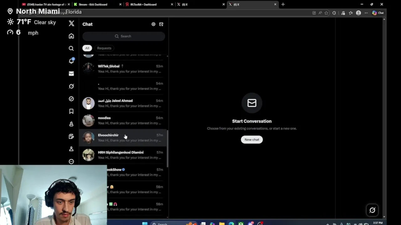Screen dimensions: 401x225
Task: Click new message compose icon in Chat header
Action: coord(161,24)
